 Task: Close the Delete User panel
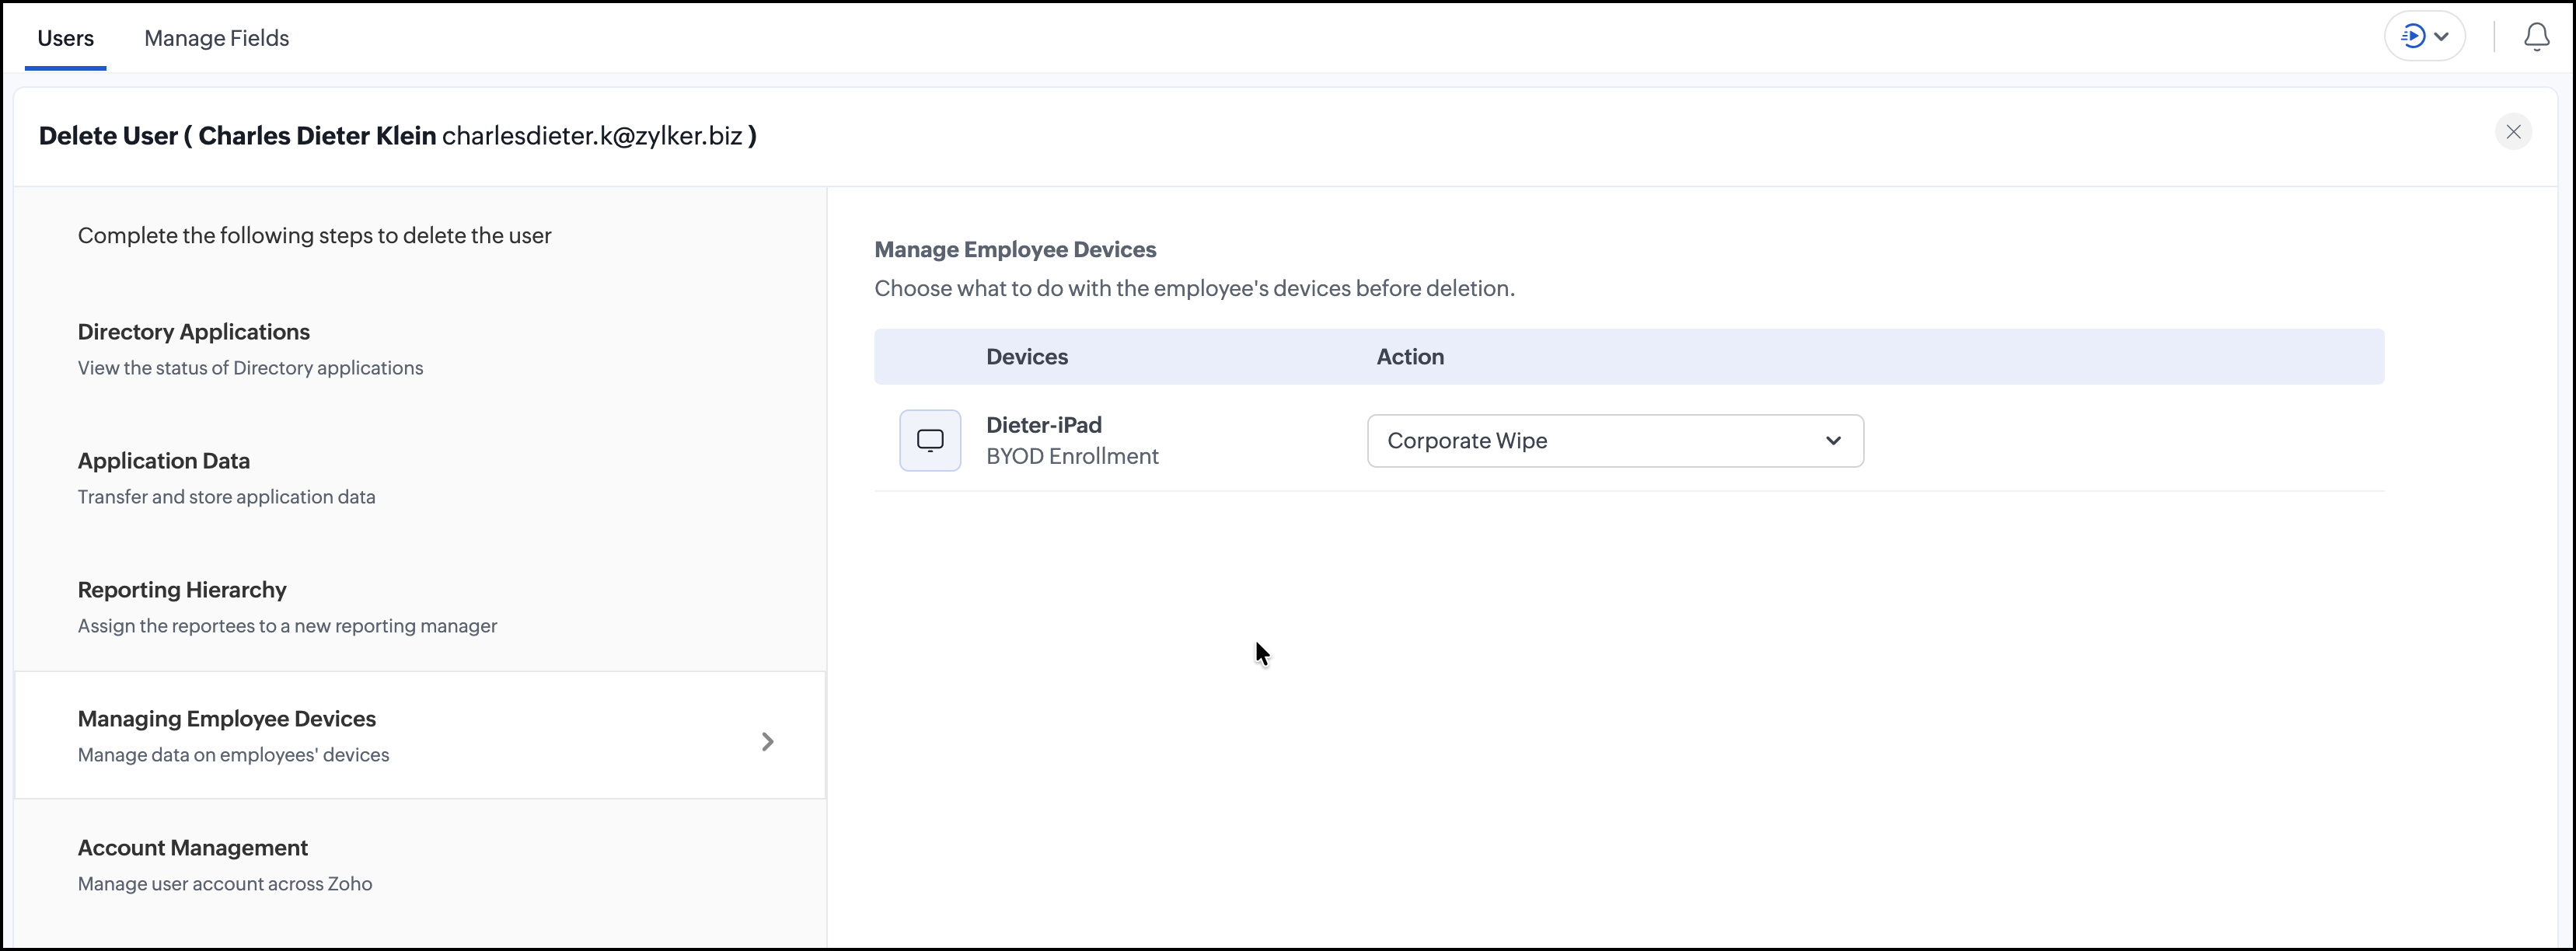point(2513,132)
